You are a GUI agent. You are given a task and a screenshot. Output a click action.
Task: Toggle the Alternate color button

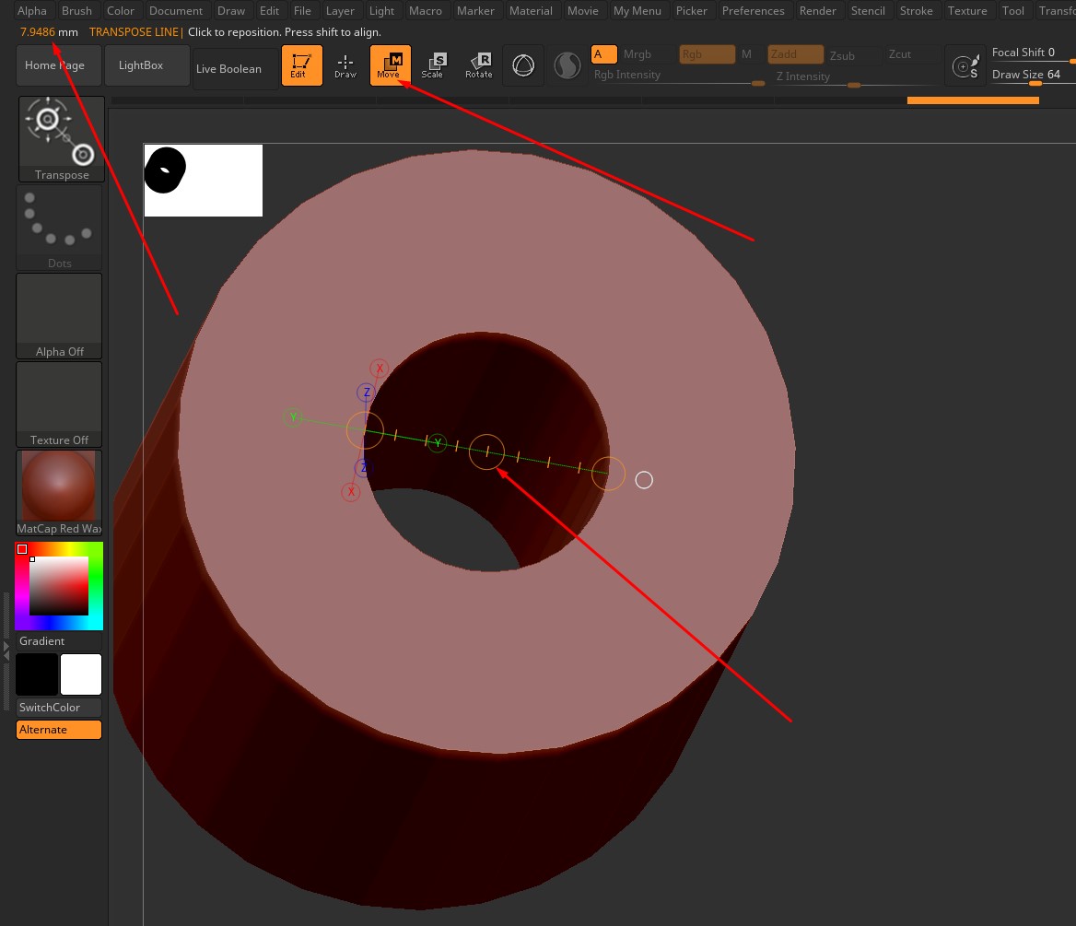coord(59,730)
